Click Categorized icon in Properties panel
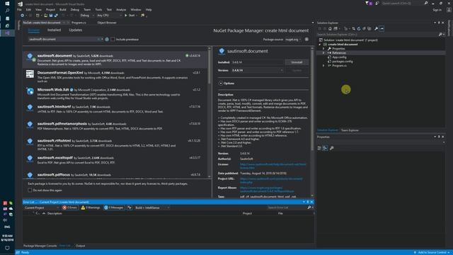The width and height of the screenshot is (453, 255). (319, 148)
